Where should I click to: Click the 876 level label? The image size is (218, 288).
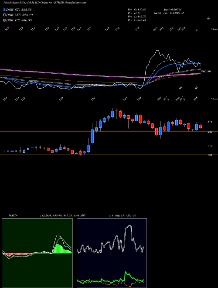210,122
